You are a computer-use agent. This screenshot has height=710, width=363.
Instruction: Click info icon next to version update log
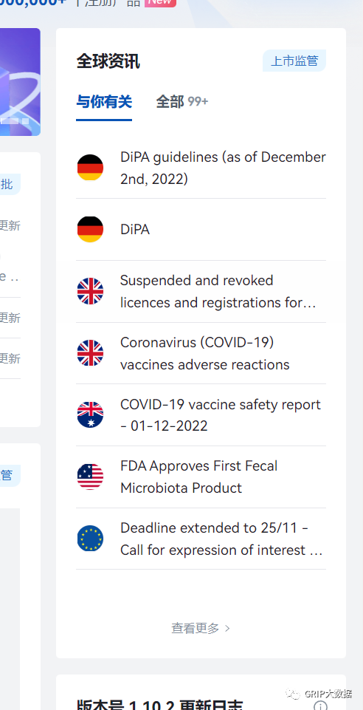[320, 706]
